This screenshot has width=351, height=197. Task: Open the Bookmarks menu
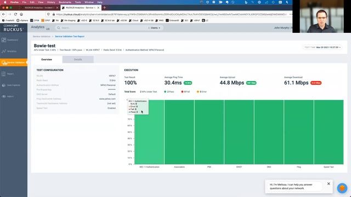(x=65, y=2)
